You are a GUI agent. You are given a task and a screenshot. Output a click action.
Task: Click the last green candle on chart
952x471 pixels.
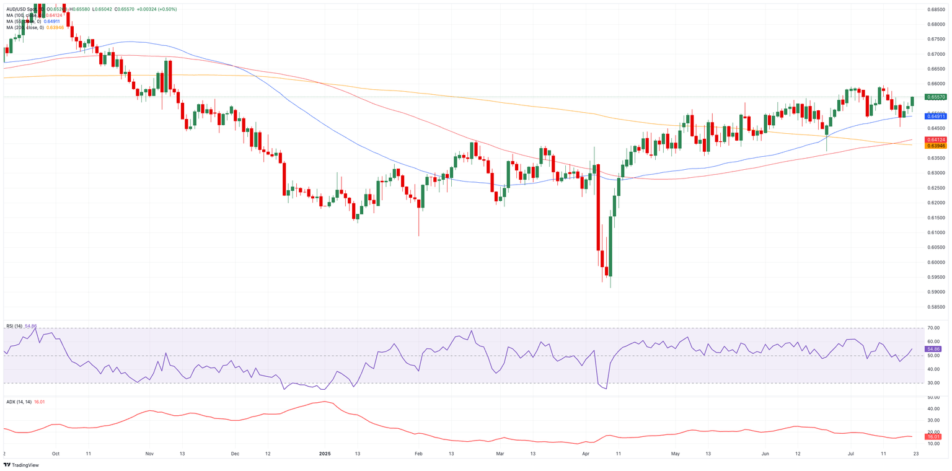[912, 102]
